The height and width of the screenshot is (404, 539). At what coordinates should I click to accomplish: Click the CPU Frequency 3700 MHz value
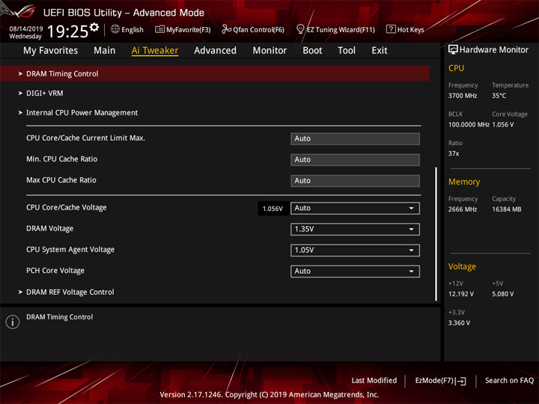[x=463, y=96]
